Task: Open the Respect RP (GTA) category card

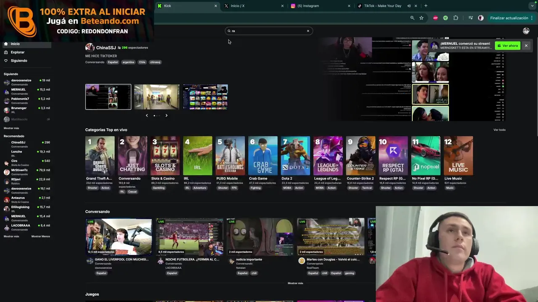Action: pyautogui.click(x=393, y=156)
